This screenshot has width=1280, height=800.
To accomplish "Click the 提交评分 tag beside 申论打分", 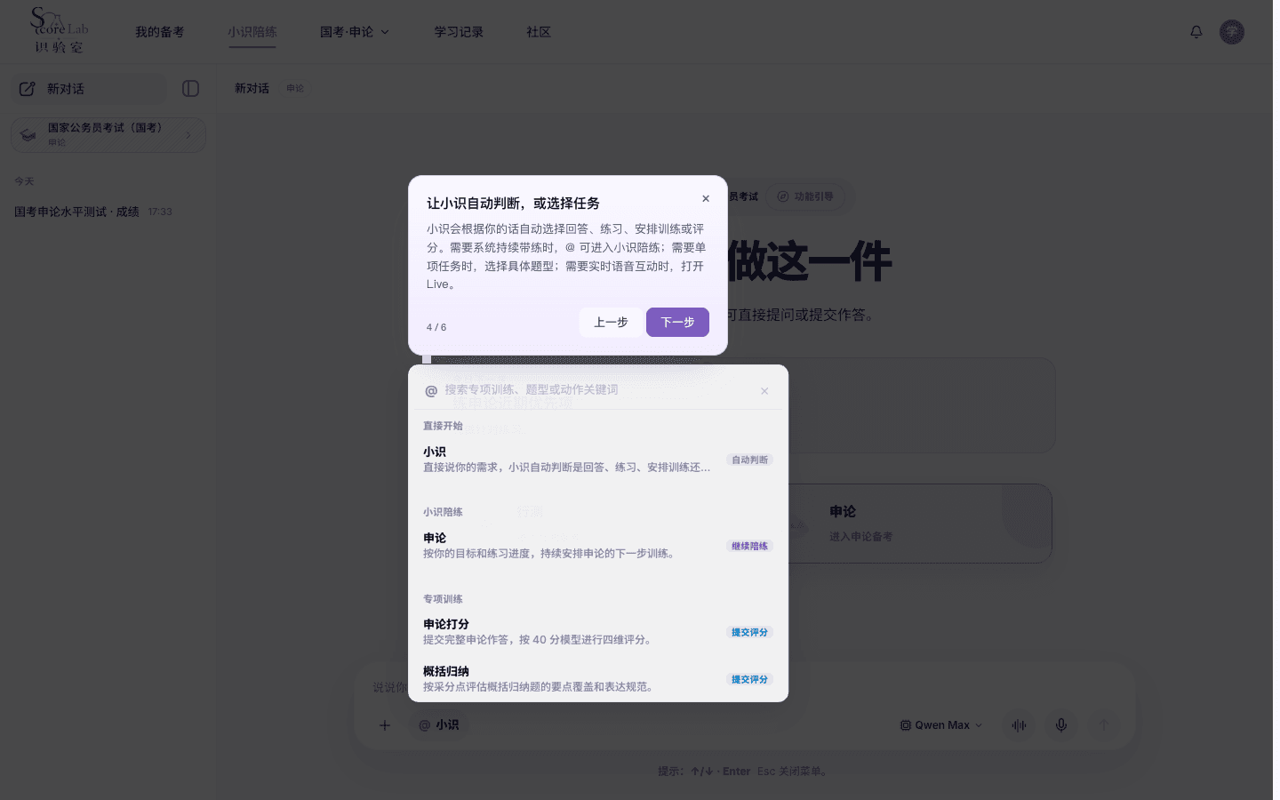I will pos(749,632).
